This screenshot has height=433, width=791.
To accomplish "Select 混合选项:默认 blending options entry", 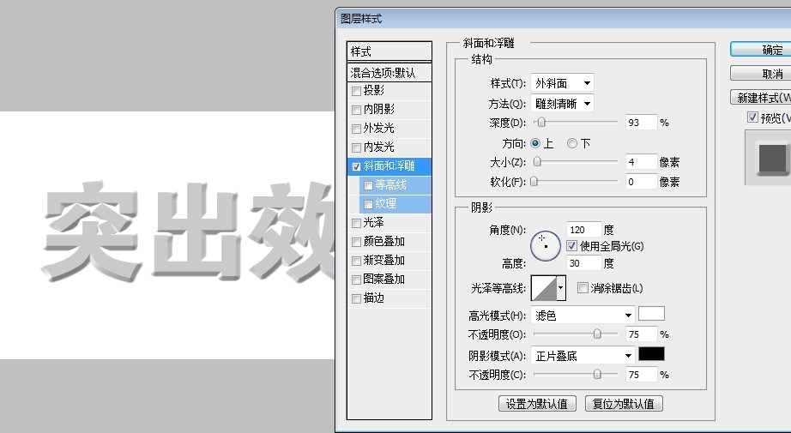I will [389, 73].
